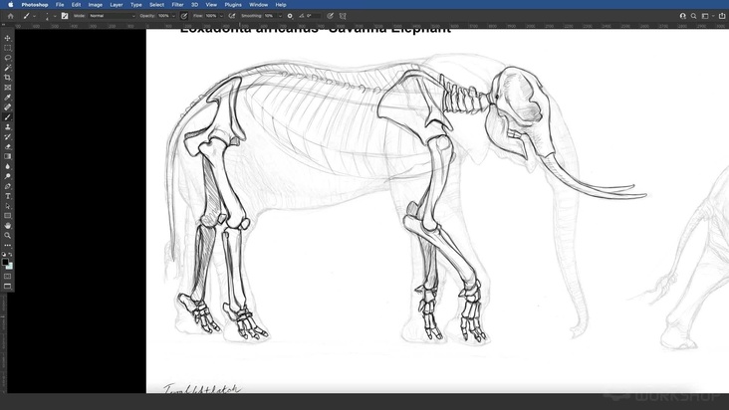Viewport: 729px width, 410px height.
Task: Select the Lasso tool
Action: (7, 58)
